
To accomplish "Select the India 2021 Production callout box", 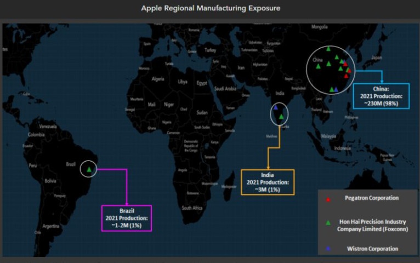I will tap(268, 182).
